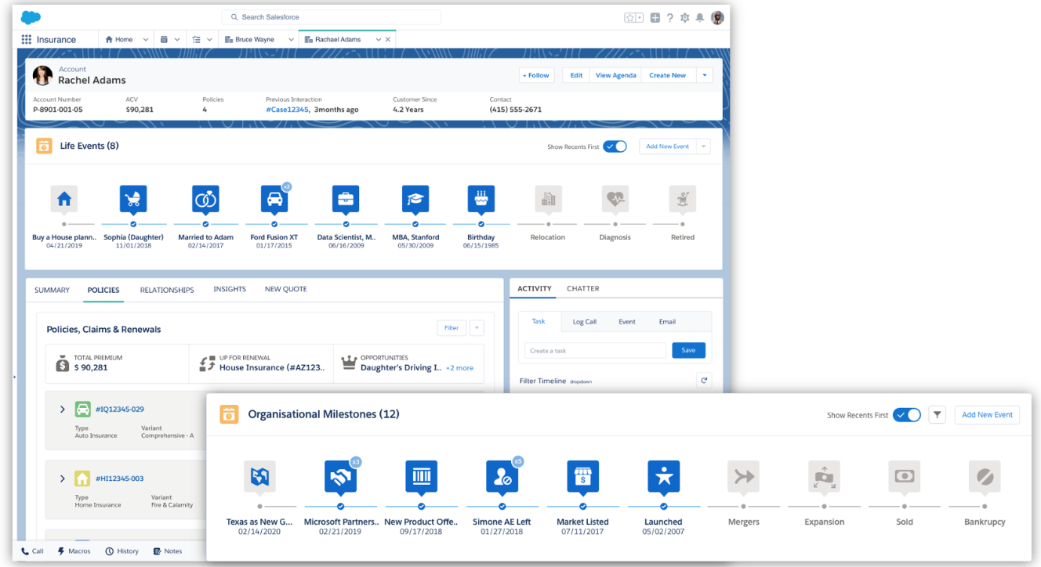1041x567 pixels.
Task: Click the Edit button for Rachel Adams
Action: [x=575, y=75]
